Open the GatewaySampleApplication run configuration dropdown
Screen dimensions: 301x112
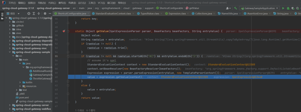[x=259, y=8]
